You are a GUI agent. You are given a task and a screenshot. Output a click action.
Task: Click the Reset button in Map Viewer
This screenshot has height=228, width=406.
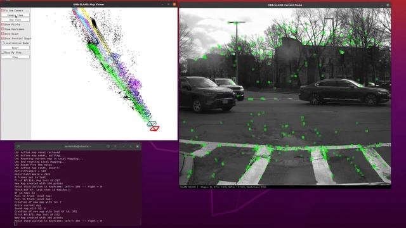point(15,48)
